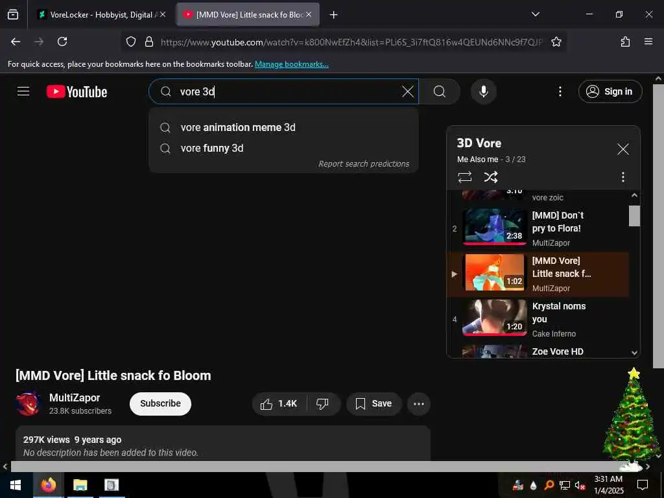
Task: Save the video to a playlist
Action: tap(373, 403)
